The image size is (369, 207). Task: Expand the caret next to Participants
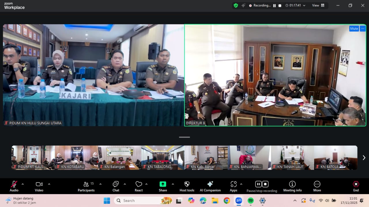[x=100, y=184]
